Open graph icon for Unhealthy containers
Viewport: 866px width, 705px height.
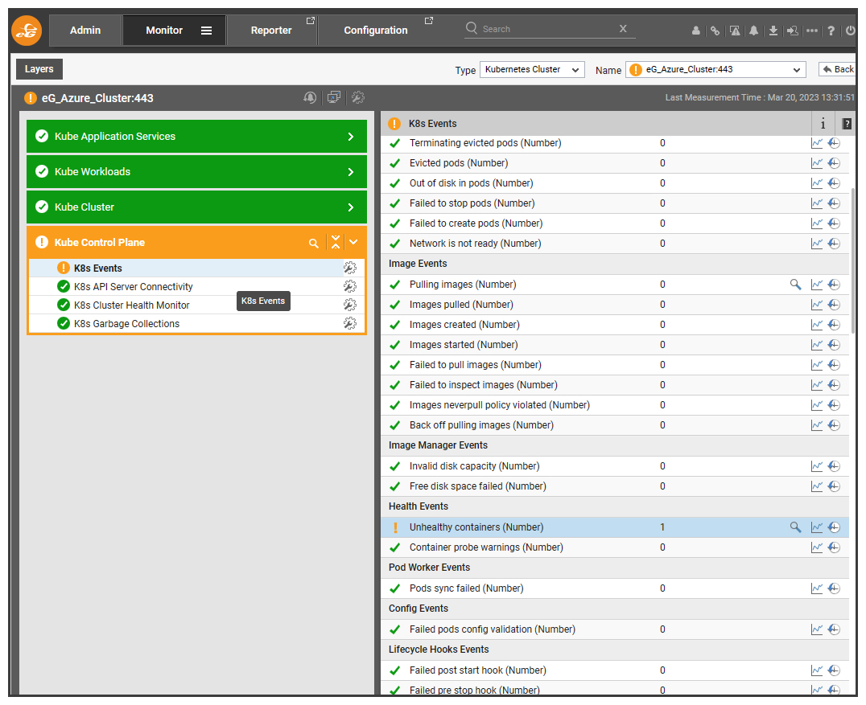tap(817, 527)
